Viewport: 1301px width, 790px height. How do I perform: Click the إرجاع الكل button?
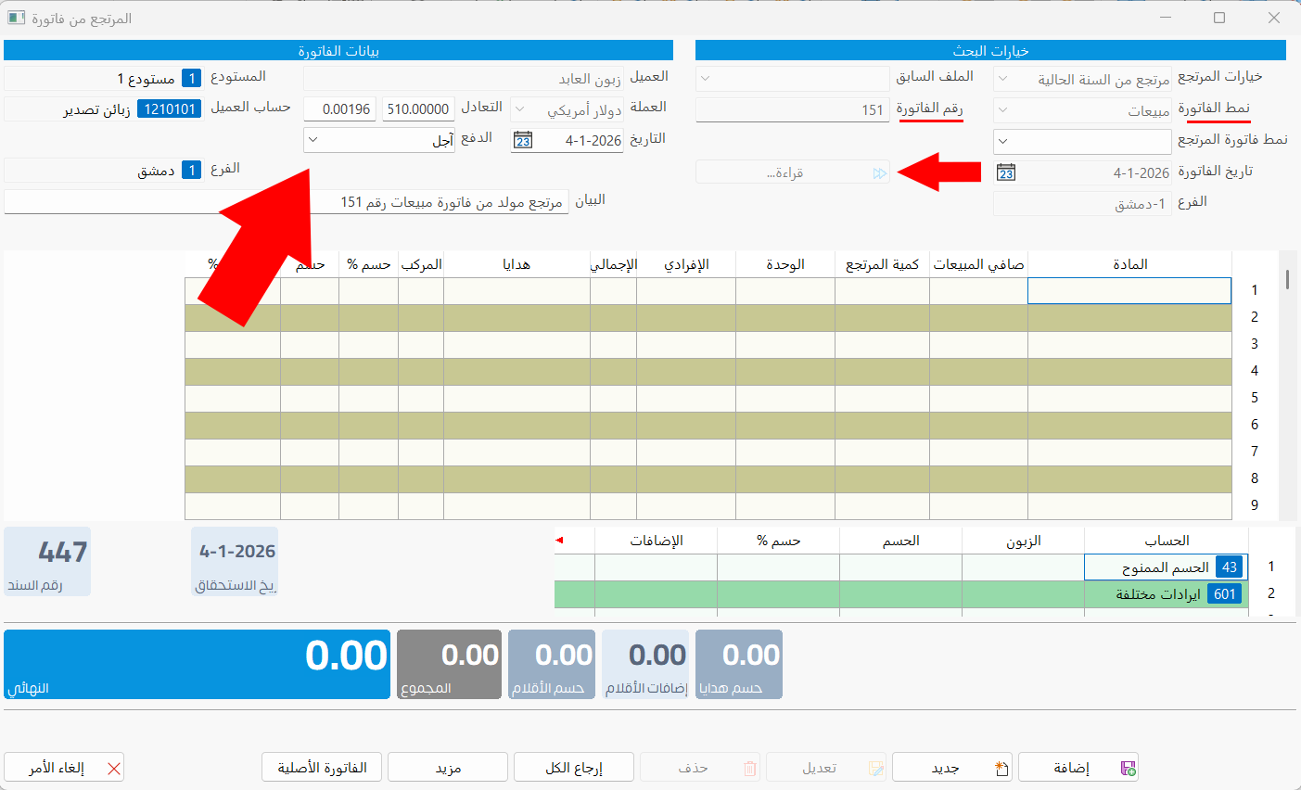tap(573, 767)
